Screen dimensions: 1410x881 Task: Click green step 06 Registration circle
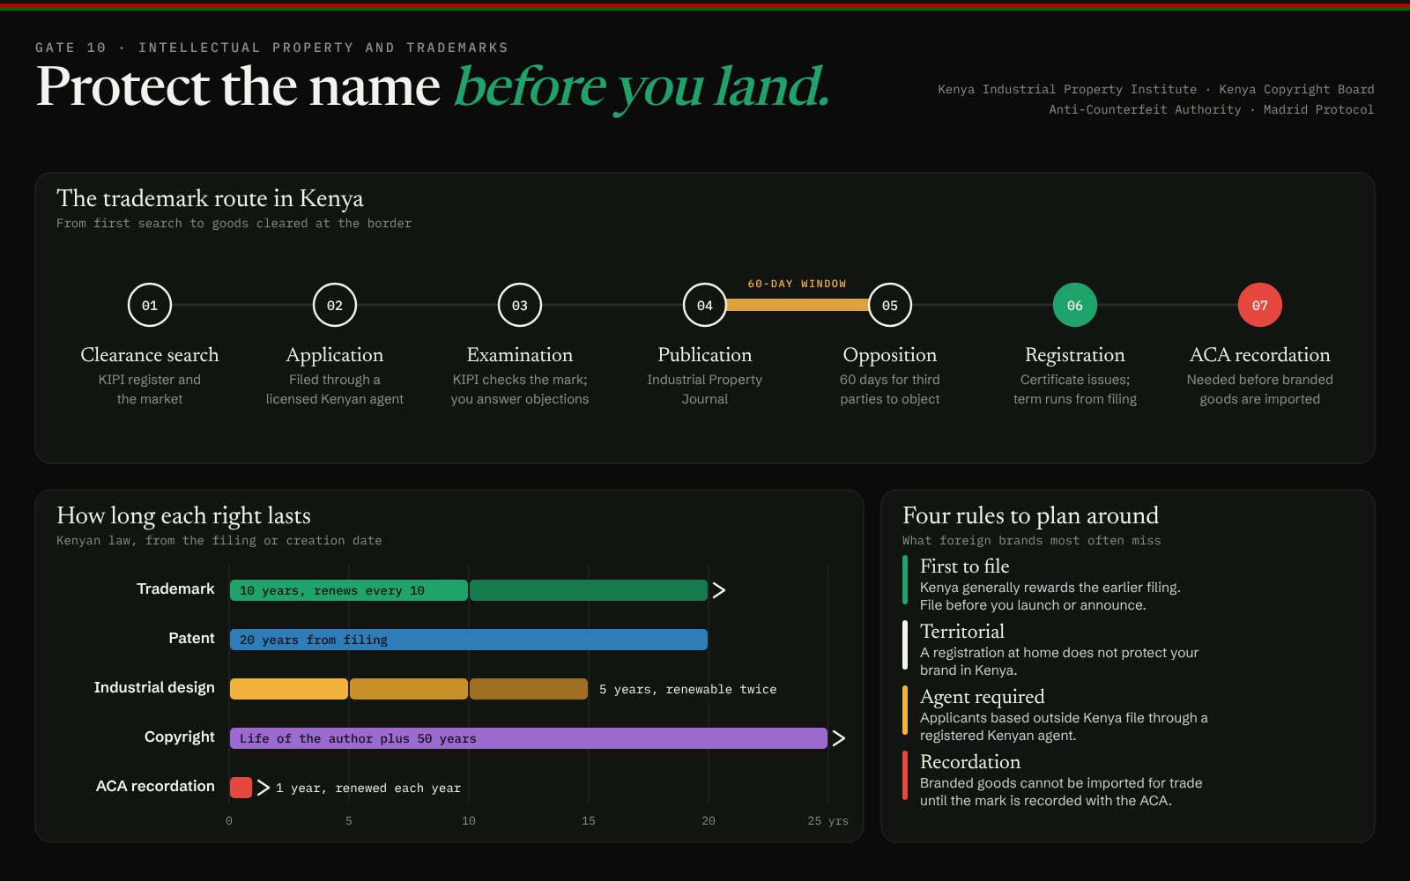pyautogui.click(x=1075, y=305)
